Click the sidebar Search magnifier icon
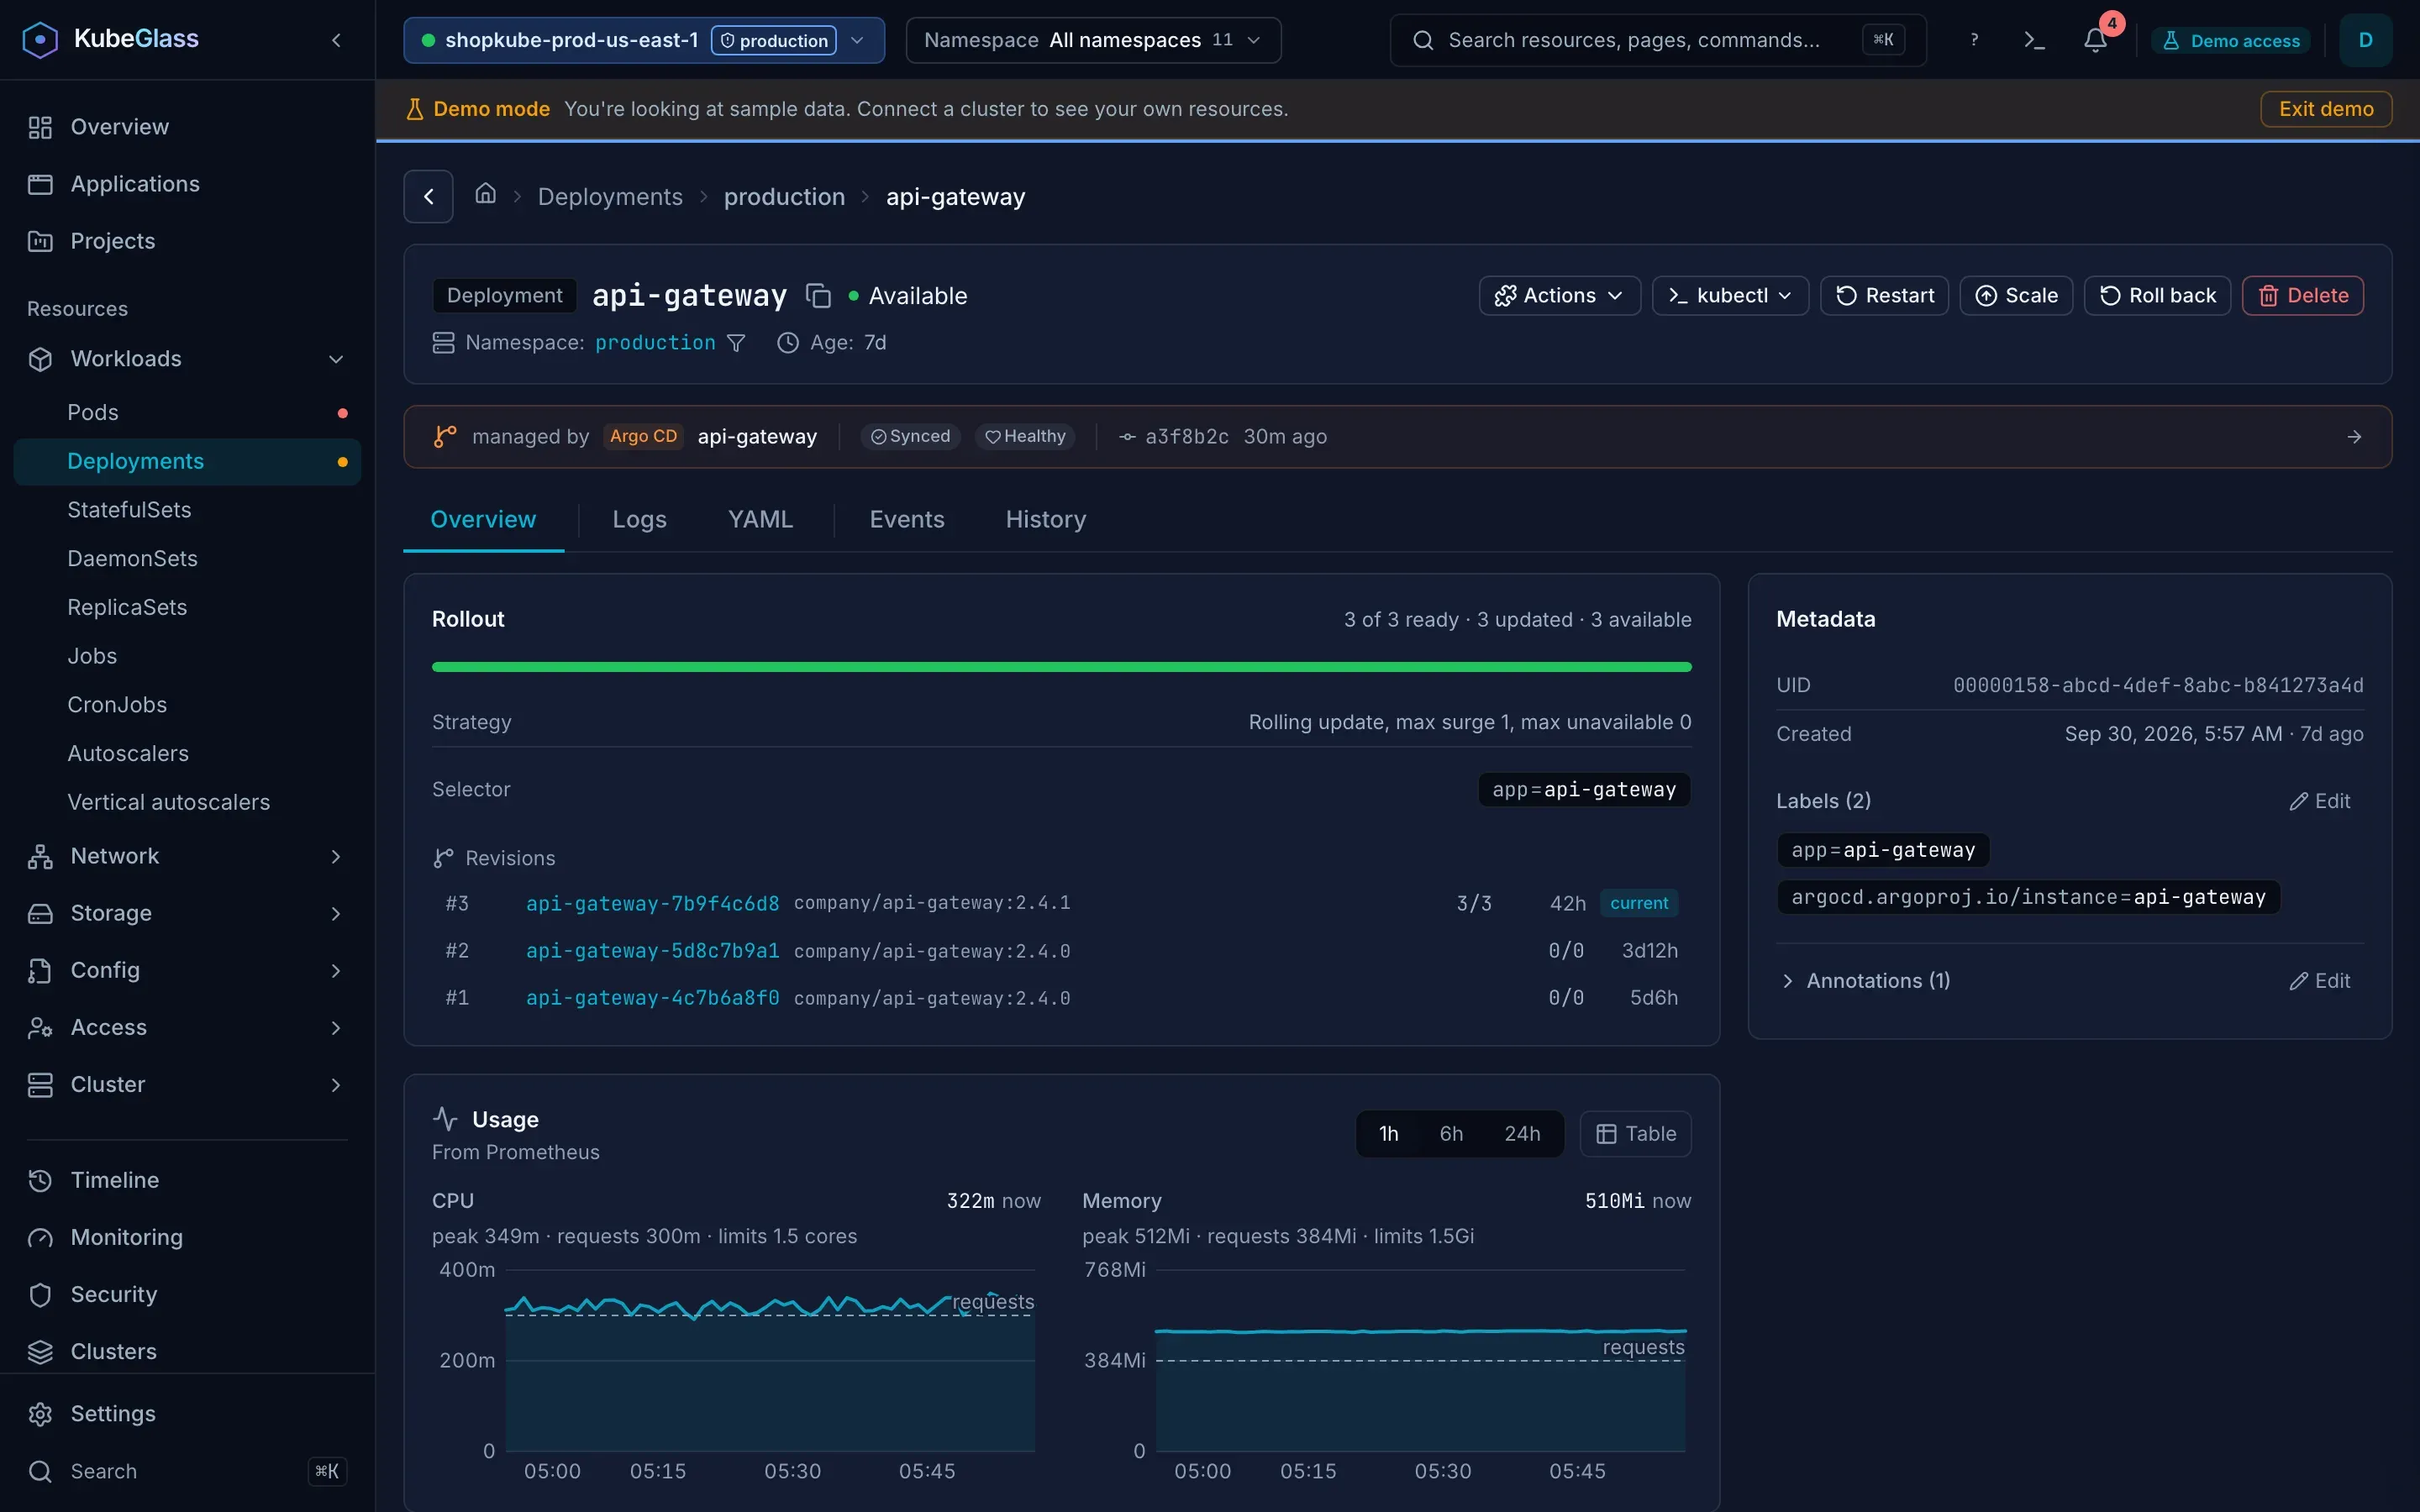The height and width of the screenshot is (1512, 2420). click(40, 1471)
